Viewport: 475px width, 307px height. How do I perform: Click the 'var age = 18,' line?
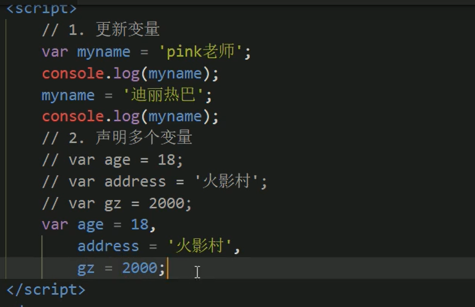99,225
